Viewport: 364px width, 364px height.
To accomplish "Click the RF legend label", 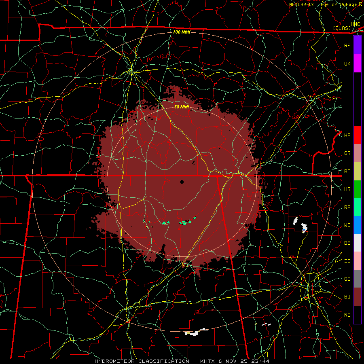I will tap(347, 45).
